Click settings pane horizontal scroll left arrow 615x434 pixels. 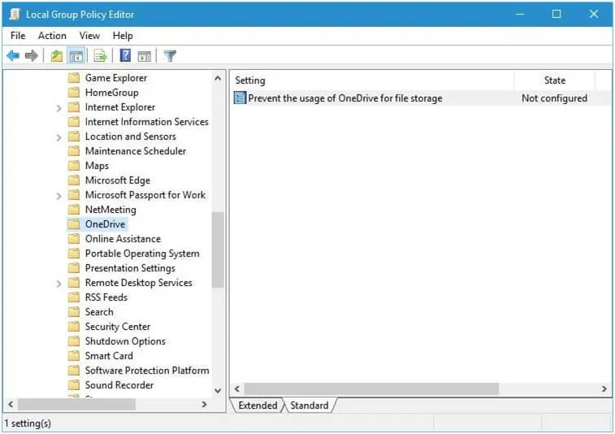pos(237,388)
